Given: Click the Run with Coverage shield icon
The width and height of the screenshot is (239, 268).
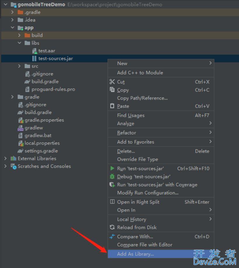Looking at the screenshot, I should pos(112,185).
